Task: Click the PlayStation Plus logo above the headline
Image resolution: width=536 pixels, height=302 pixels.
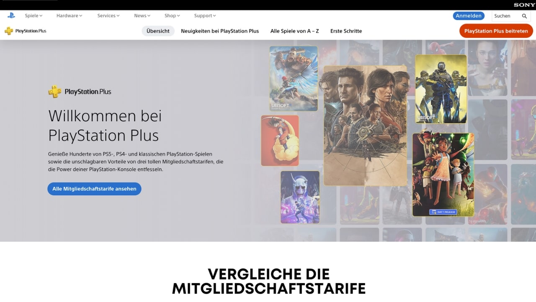Action: 80,91
